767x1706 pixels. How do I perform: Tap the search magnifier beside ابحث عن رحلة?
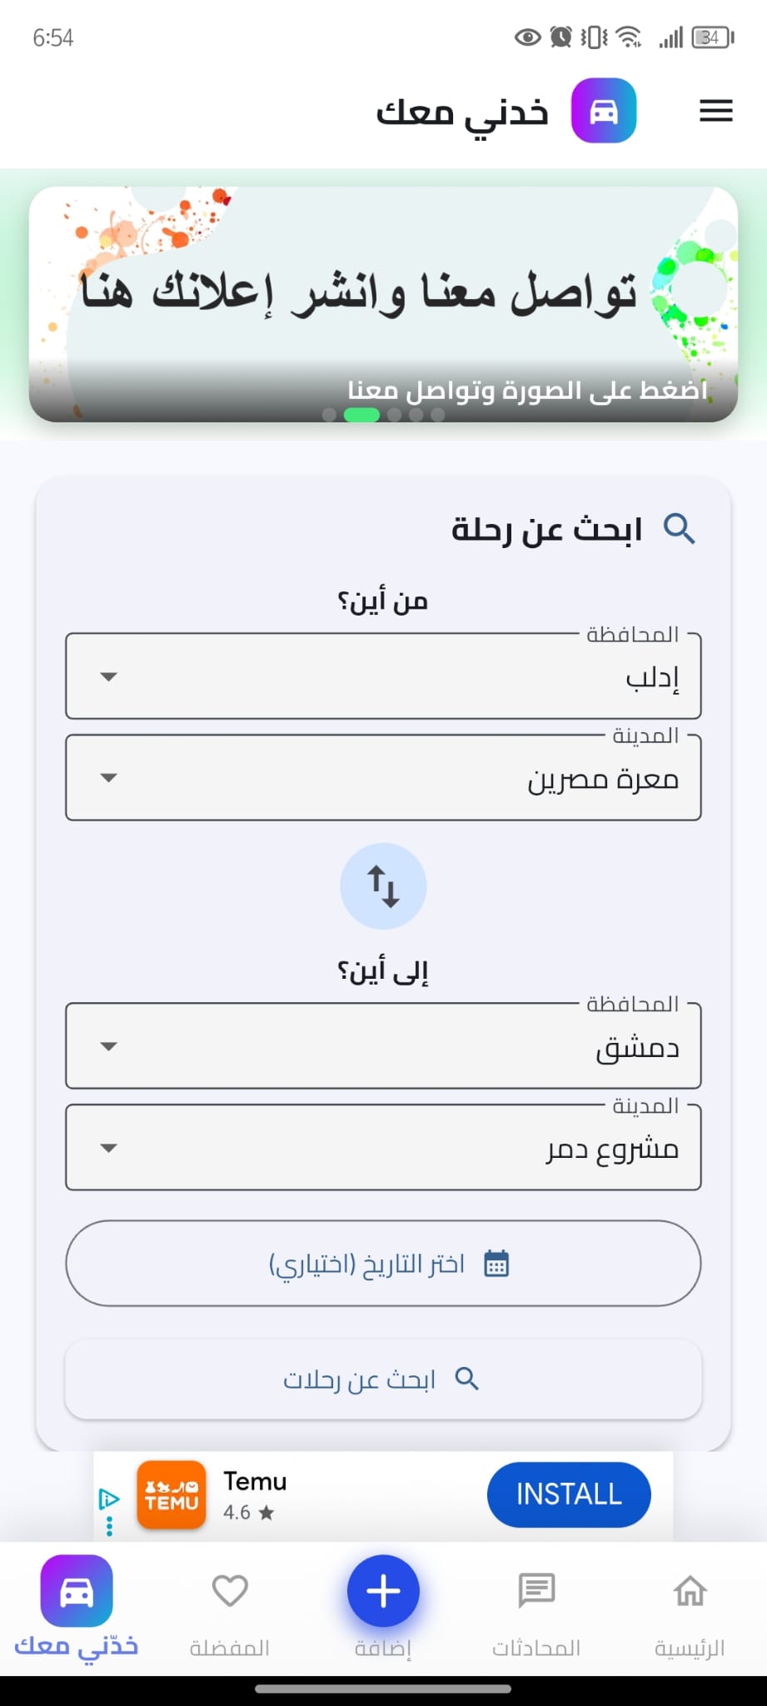coord(680,527)
